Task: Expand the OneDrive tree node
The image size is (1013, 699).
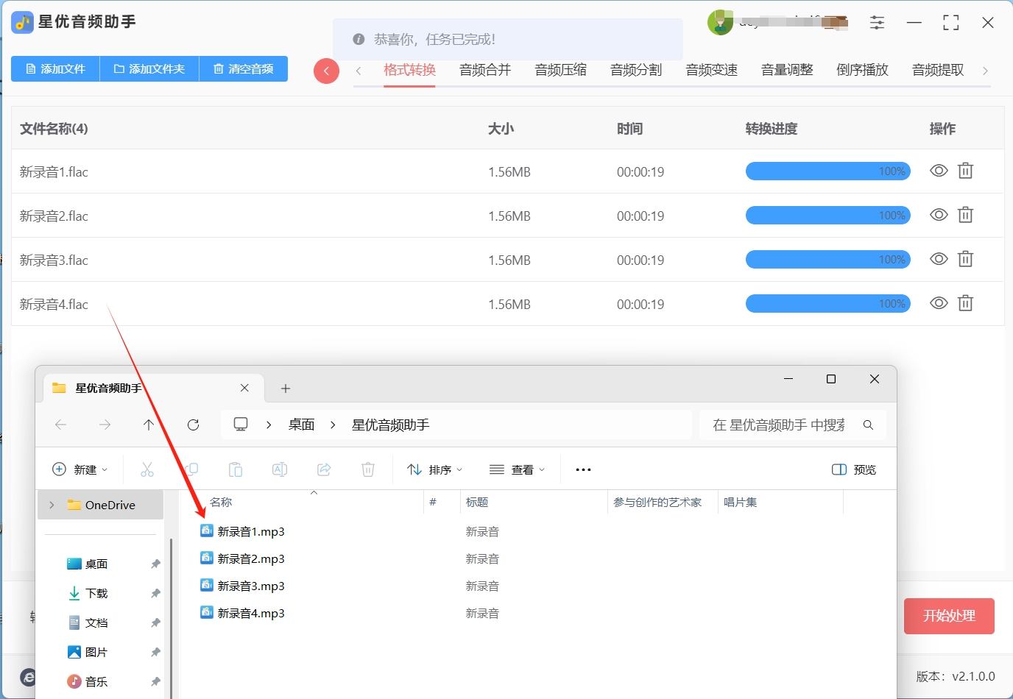Action: (x=52, y=505)
